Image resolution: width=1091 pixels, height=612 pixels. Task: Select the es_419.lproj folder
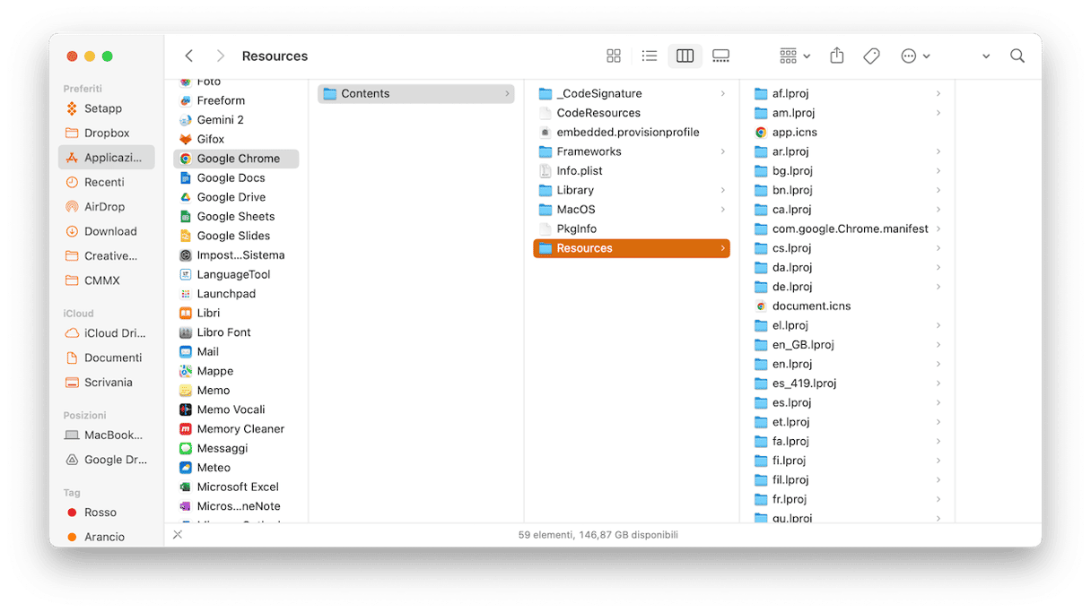pyautogui.click(x=847, y=384)
